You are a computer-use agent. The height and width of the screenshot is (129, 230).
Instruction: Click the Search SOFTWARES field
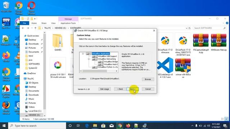click(x=210, y=28)
